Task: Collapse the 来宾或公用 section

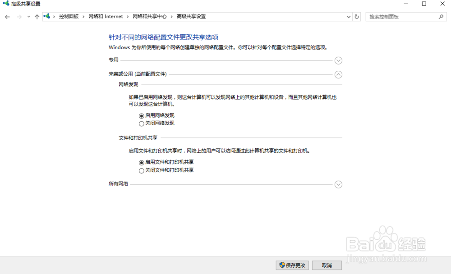Action: 338,74
